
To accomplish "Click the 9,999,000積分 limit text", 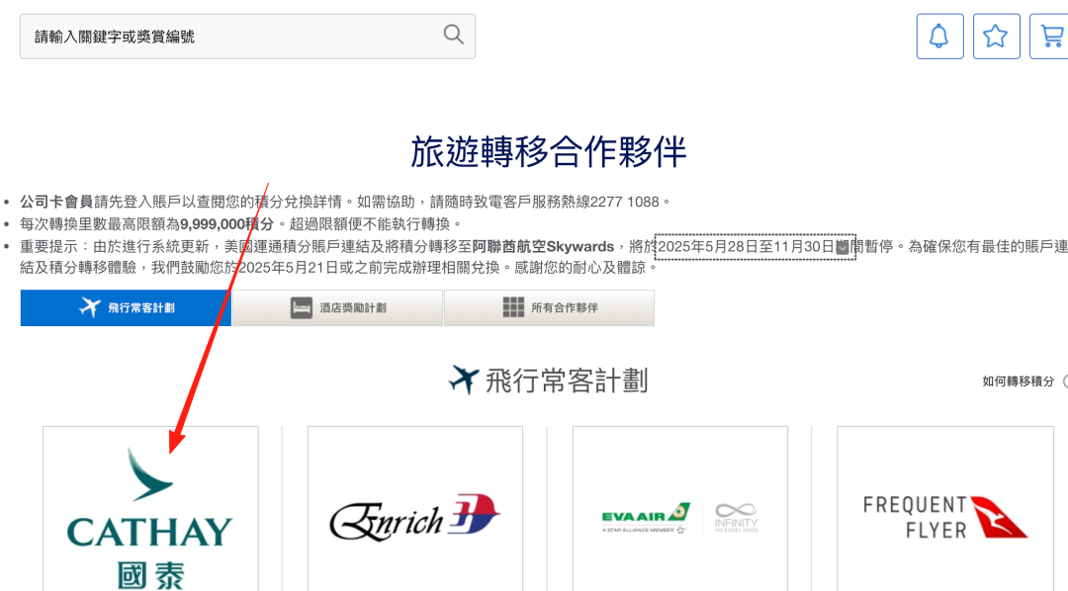I will 226,224.
